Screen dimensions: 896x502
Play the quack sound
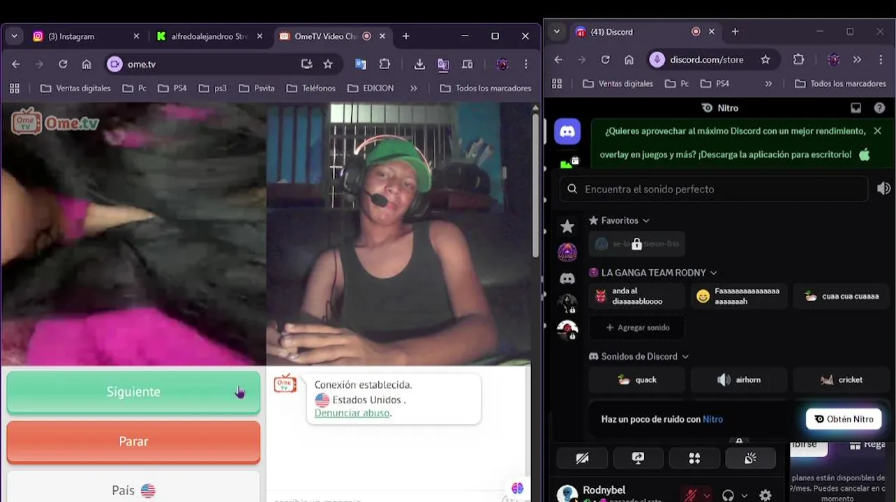coord(636,380)
